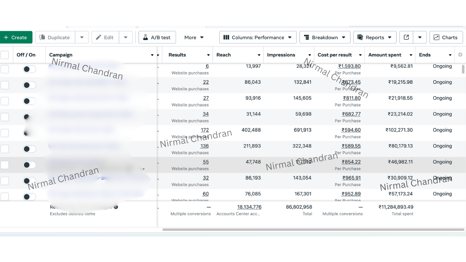Select the checkbox for the 172 purchases row
Screen dimensions: 466x262
coord(5,133)
